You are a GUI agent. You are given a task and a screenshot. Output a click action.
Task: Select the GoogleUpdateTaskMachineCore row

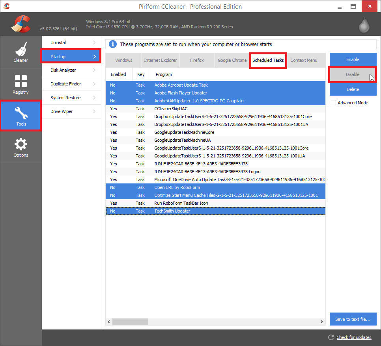coord(215,132)
